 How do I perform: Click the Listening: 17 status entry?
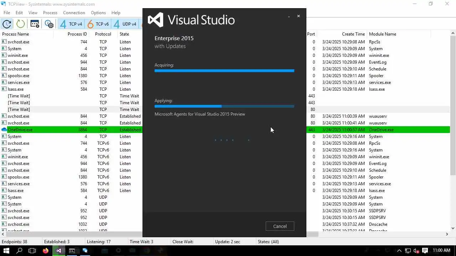(99, 242)
